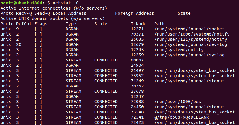Screen dimensions: 239x125
Task: Click the 'Send-Q' column header
Action: pyautogui.click(x=42, y=13)
